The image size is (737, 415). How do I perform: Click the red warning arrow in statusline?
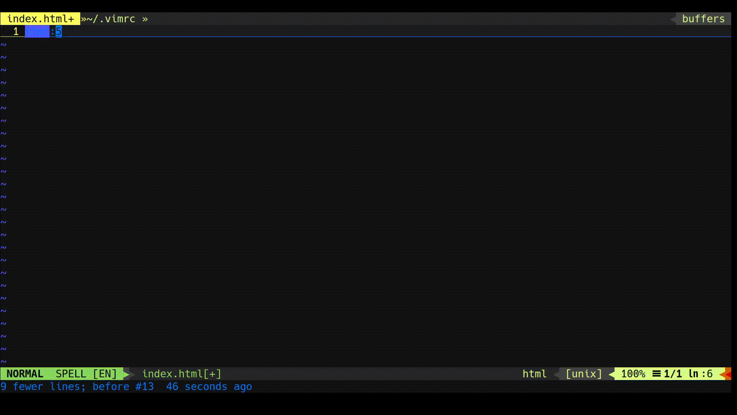click(x=727, y=373)
